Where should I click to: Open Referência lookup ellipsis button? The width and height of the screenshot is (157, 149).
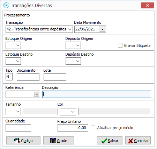[x=36, y=94]
